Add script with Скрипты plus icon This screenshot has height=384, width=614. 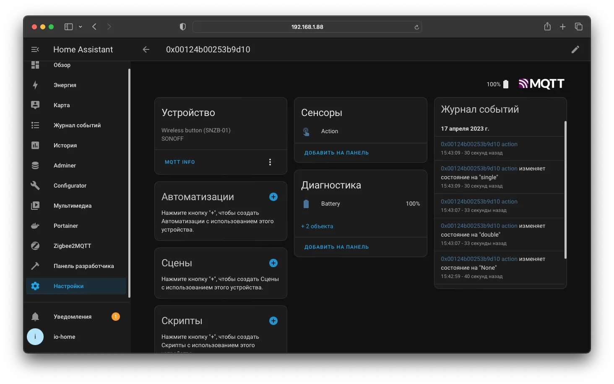273,321
